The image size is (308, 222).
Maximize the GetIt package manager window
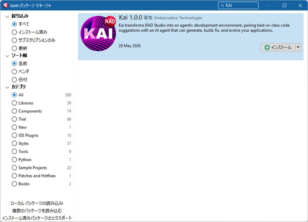pyautogui.click(x=284, y=5)
